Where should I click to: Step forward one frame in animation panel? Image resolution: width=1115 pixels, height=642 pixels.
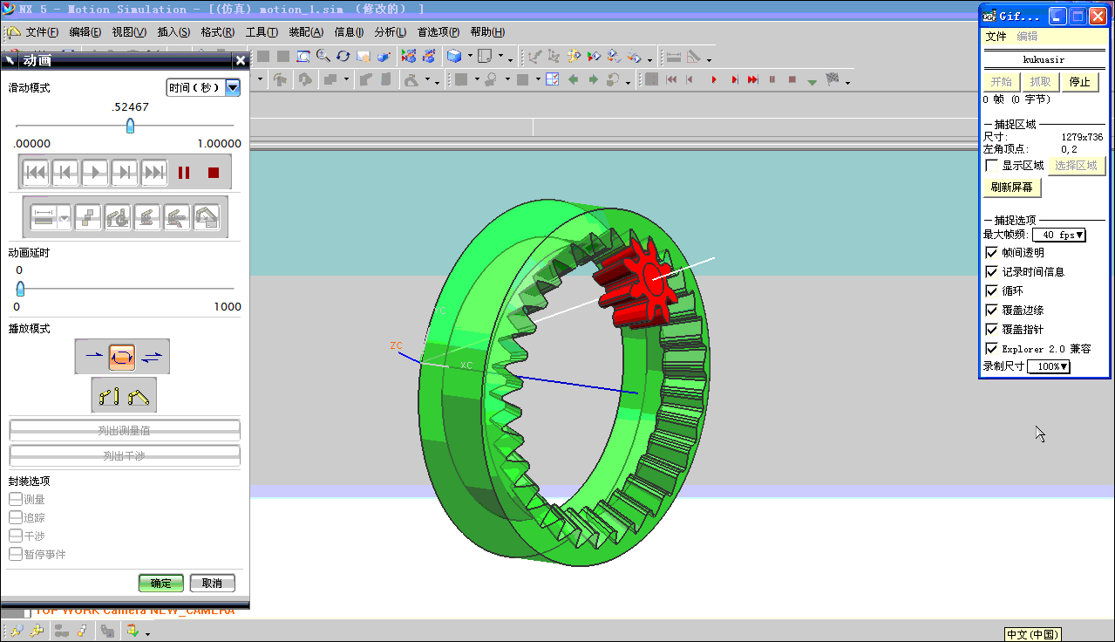point(125,173)
